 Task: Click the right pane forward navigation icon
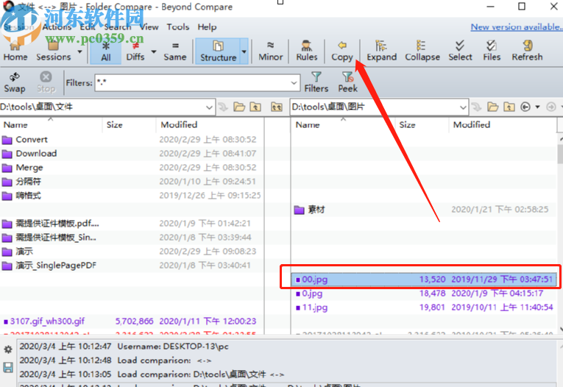point(551,107)
